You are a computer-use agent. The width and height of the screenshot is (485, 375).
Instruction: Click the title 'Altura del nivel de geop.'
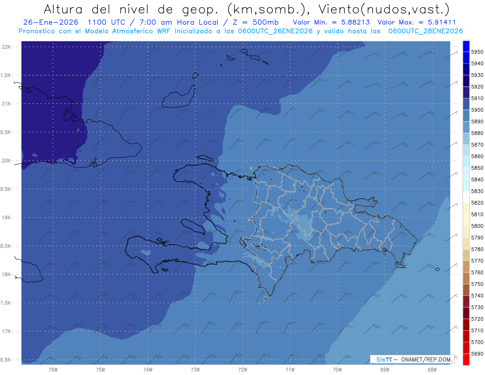coord(131,9)
